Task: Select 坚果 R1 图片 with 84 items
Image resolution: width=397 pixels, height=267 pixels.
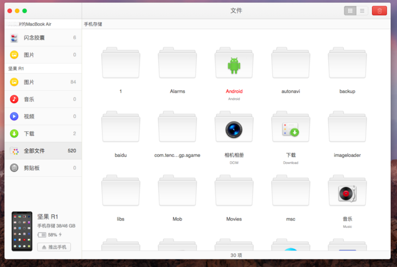Action: (x=43, y=82)
